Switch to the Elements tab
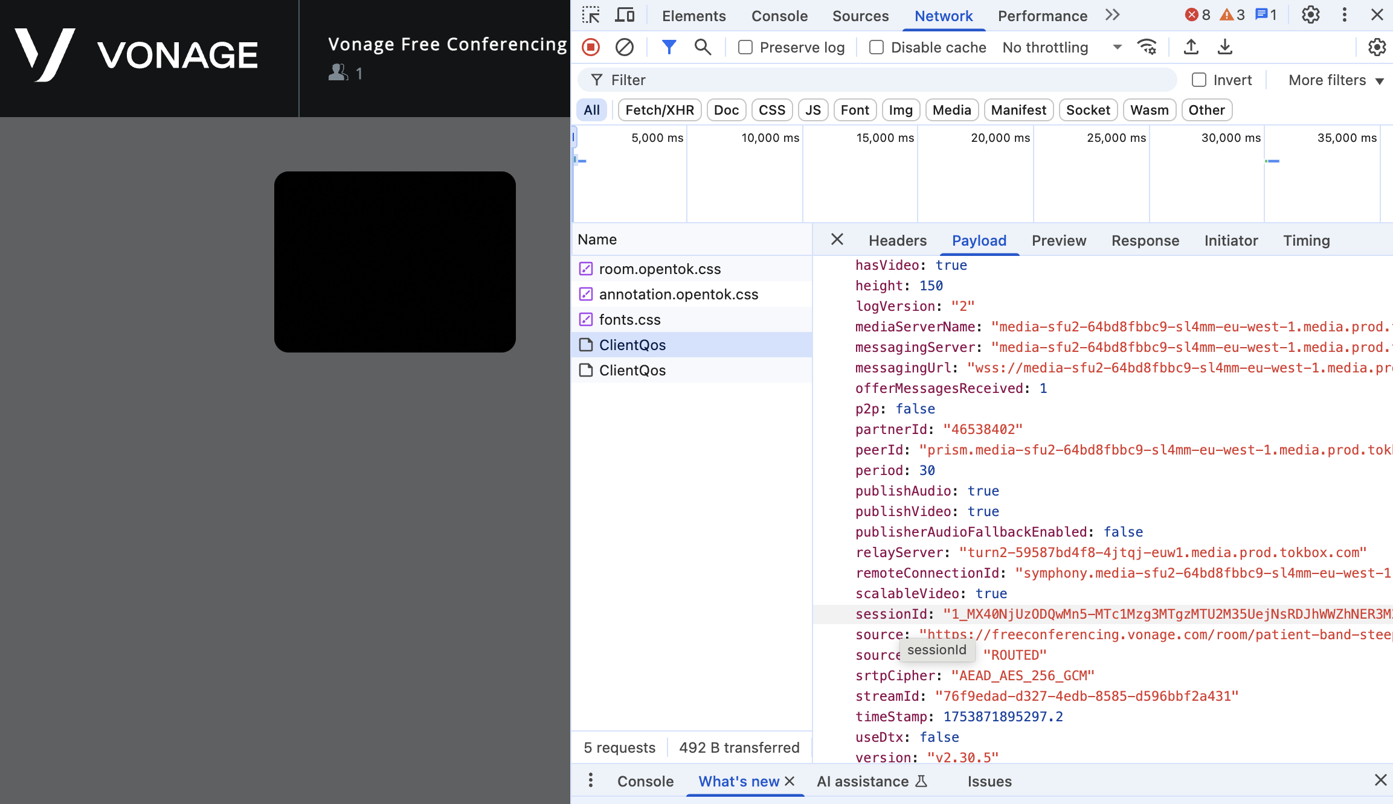The height and width of the screenshot is (804, 1393). coord(693,16)
